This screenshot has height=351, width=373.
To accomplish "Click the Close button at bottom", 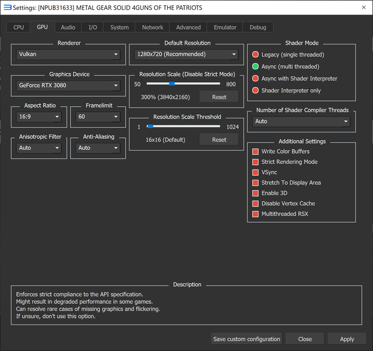I will coord(305,339).
